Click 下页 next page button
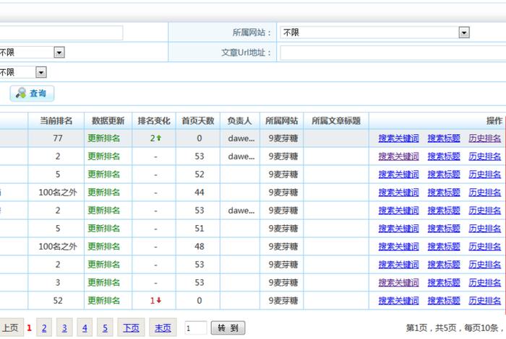506x339 pixels. click(131, 328)
